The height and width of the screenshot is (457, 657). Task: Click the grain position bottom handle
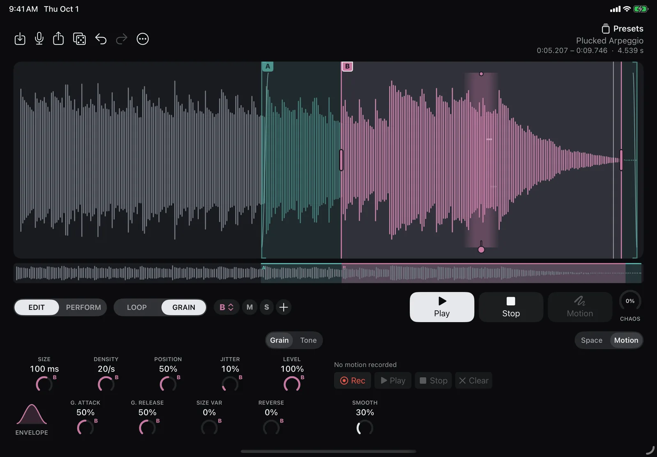481,249
